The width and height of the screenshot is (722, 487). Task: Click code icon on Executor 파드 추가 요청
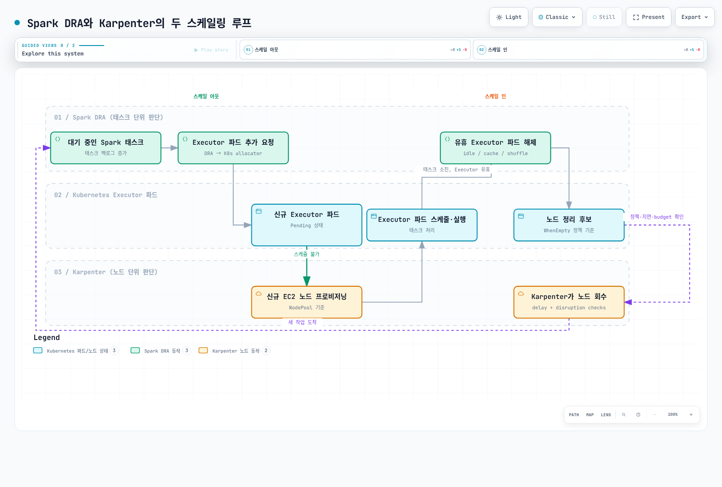pyautogui.click(x=185, y=139)
